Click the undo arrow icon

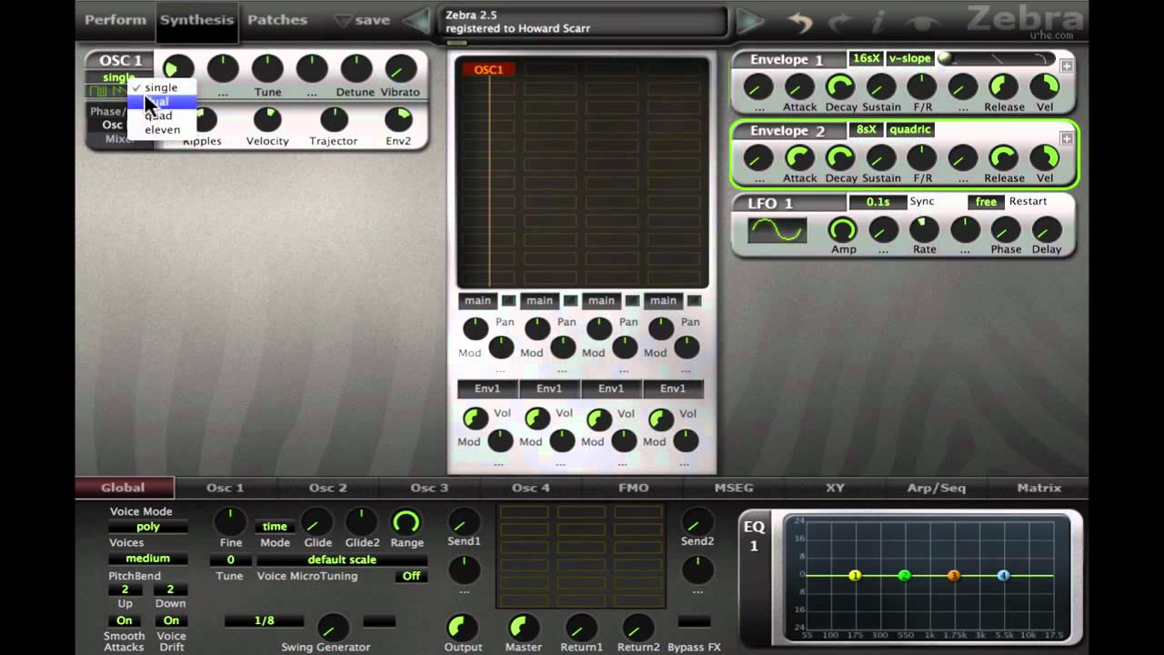coord(800,21)
